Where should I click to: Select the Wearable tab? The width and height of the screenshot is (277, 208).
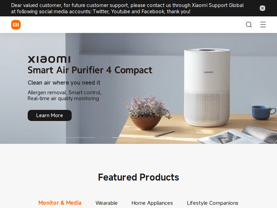point(106,203)
